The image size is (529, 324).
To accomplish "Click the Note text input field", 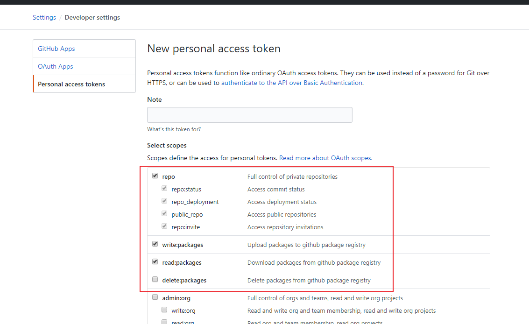I will (x=249, y=115).
